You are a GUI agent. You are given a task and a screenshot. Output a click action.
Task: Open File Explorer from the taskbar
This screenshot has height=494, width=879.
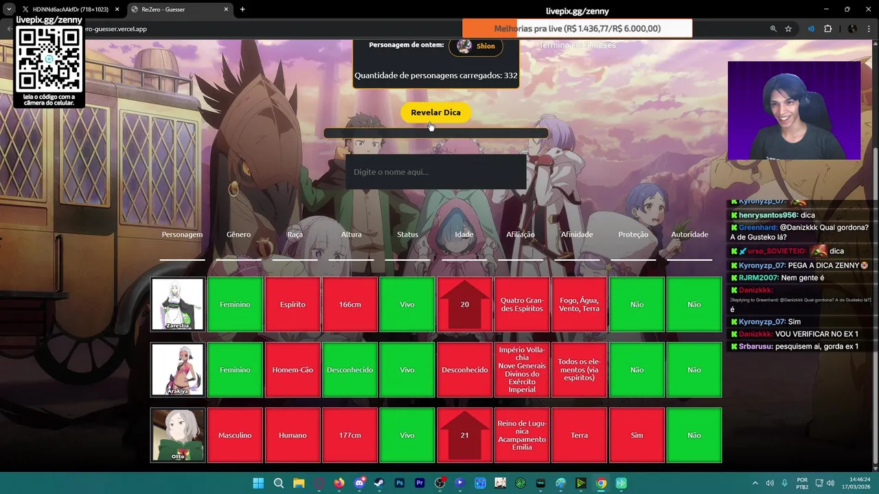point(299,483)
